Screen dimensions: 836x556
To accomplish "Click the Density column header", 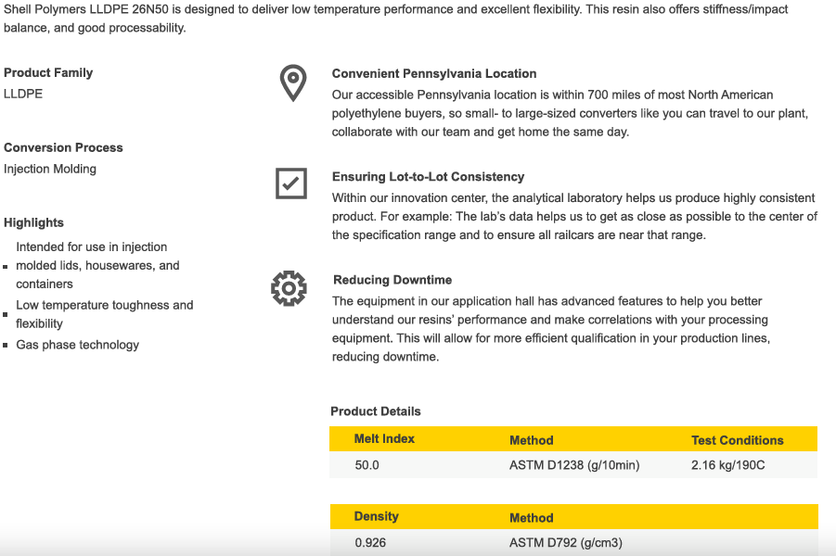I will (x=376, y=516).
